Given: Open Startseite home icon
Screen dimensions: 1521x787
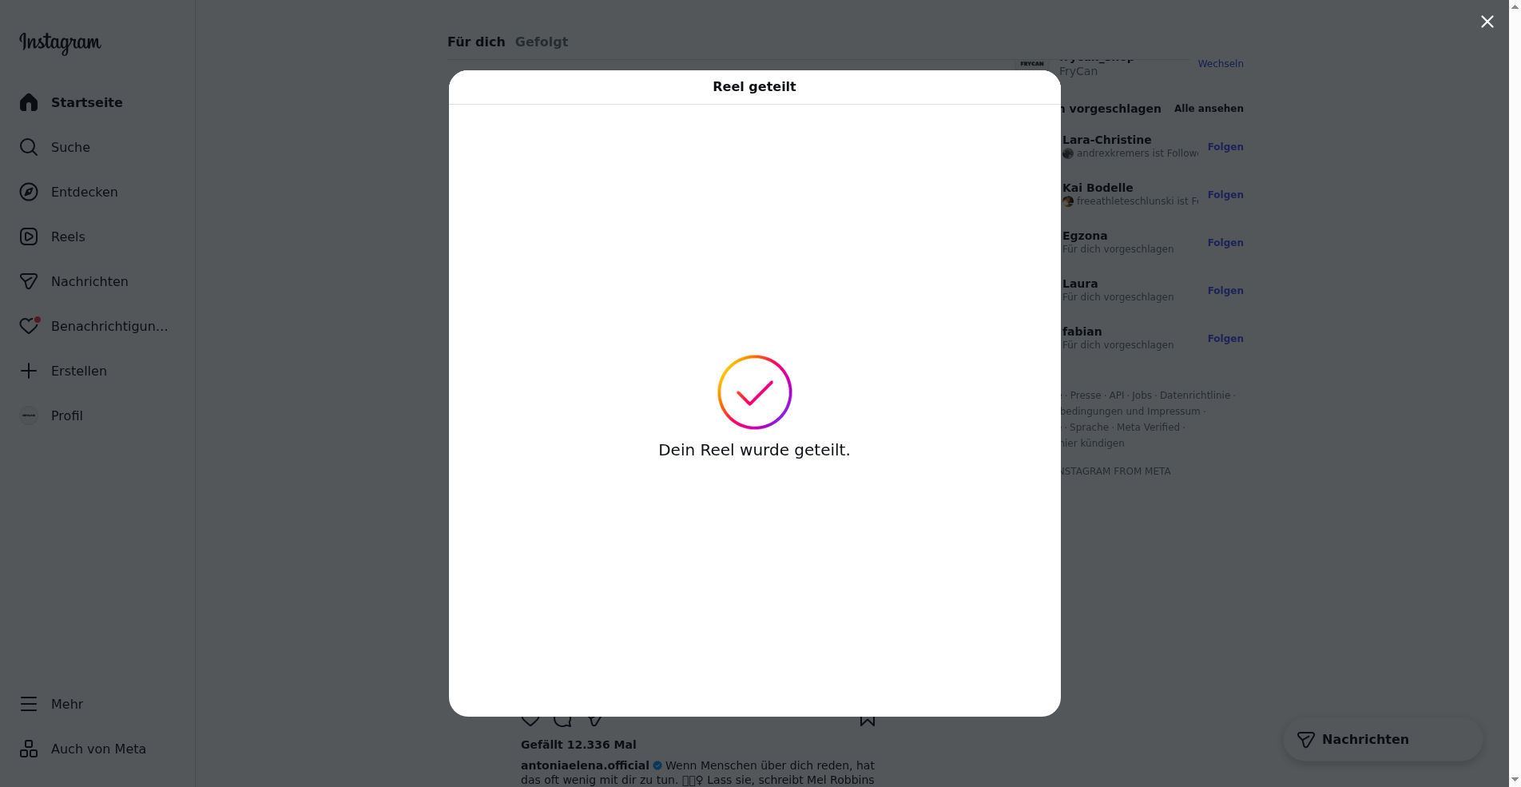Looking at the screenshot, I should 29,102.
